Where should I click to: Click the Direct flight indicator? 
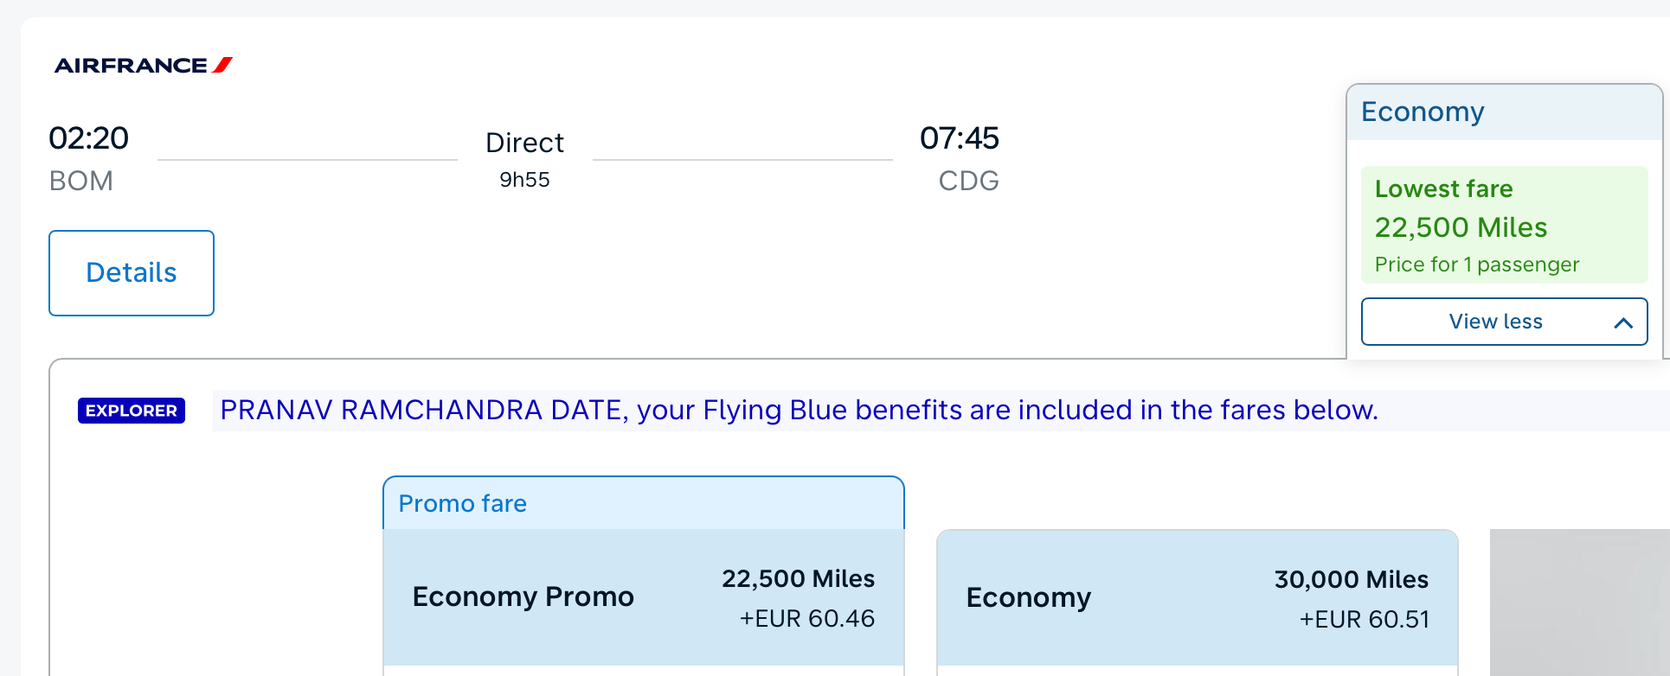(x=524, y=142)
